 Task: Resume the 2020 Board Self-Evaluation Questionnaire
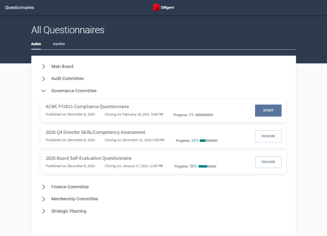click(x=268, y=162)
